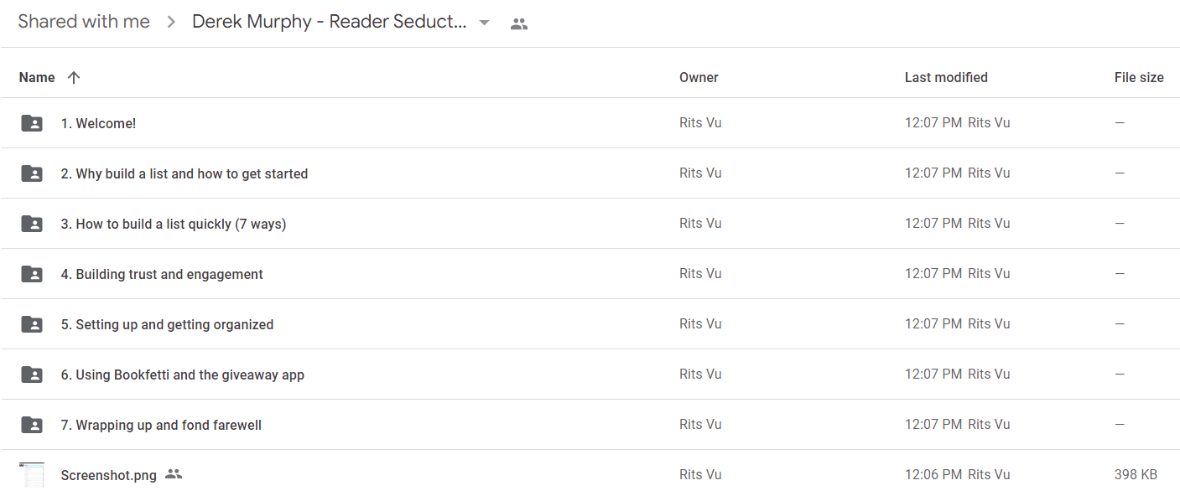The image size is (1180, 496).
Task: Click the Owner column header
Action: [699, 77]
